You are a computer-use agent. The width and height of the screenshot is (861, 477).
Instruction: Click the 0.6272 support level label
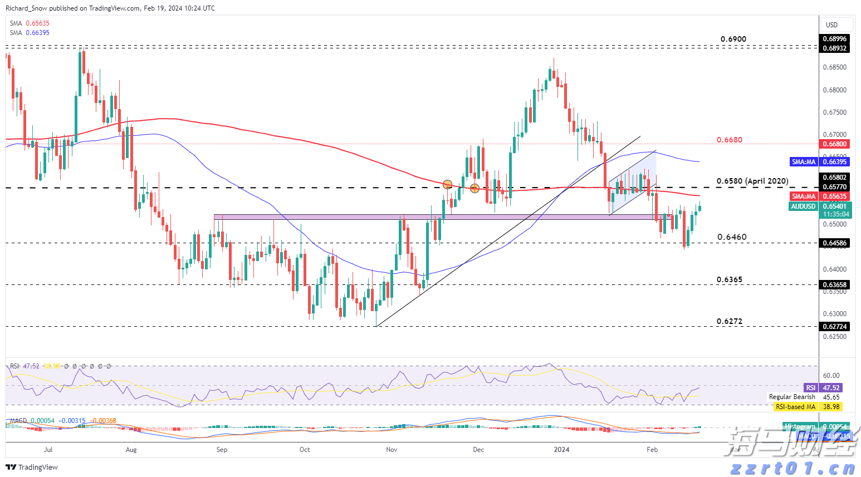pyautogui.click(x=729, y=322)
